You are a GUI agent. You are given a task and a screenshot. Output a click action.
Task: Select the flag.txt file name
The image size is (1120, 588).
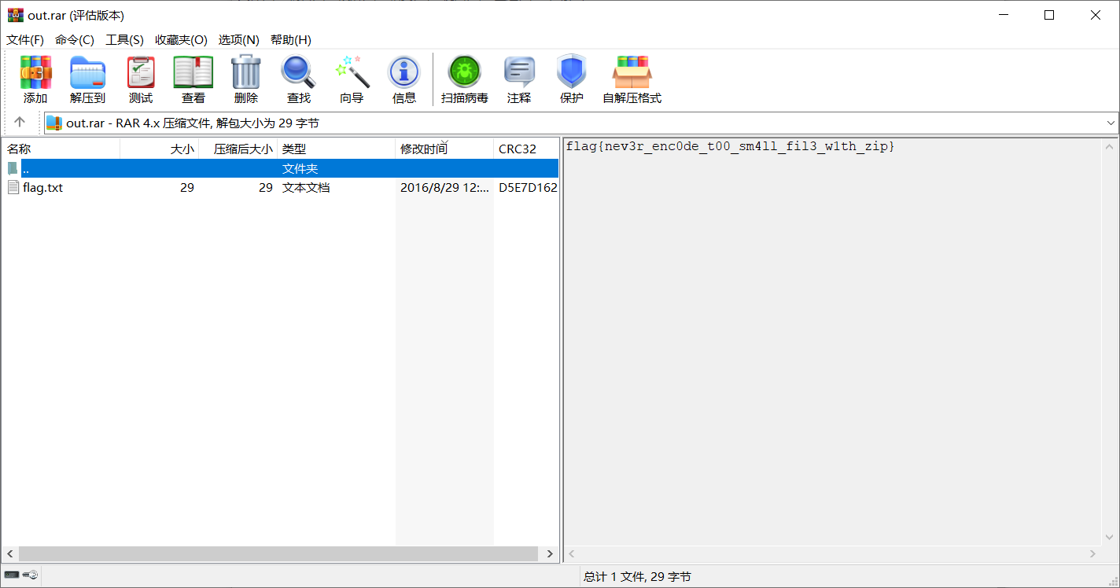43,188
